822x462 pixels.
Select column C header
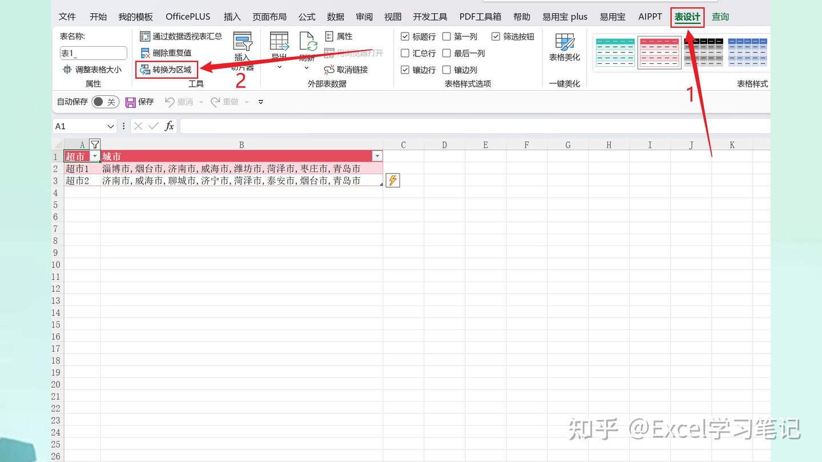point(403,145)
